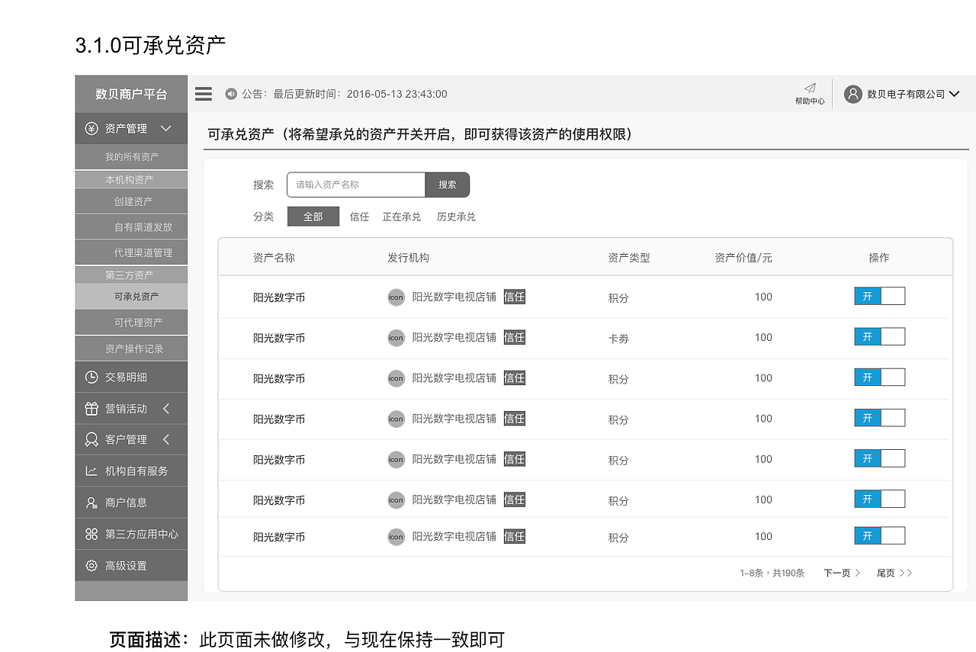Click the 数贝商户平台 logo header

click(x=131, y=94)
